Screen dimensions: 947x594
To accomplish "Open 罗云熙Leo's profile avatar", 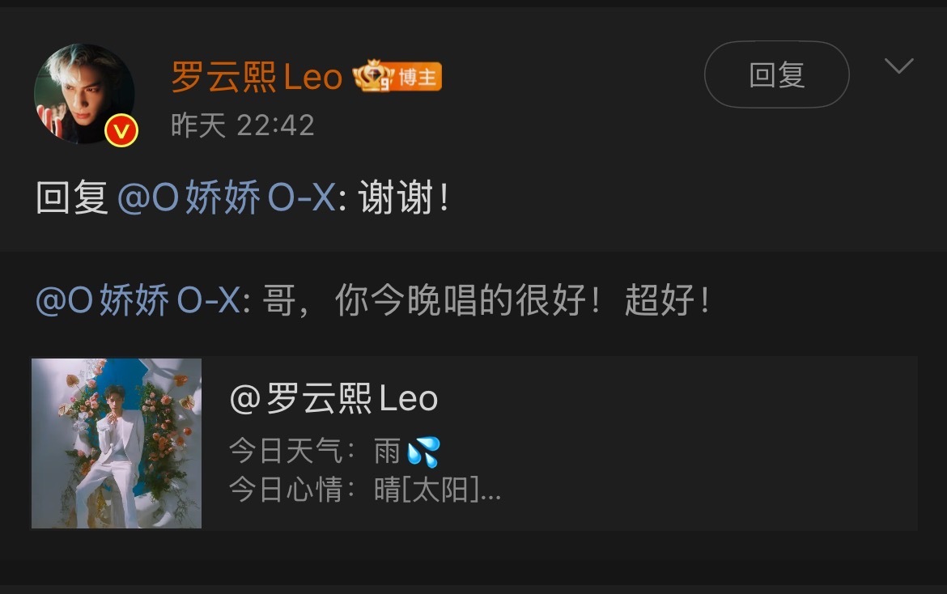I will coord(84,94).
